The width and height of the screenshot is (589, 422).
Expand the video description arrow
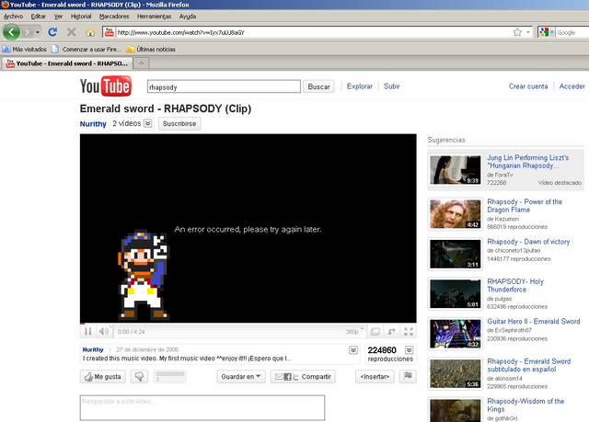(x=353, y=350)
